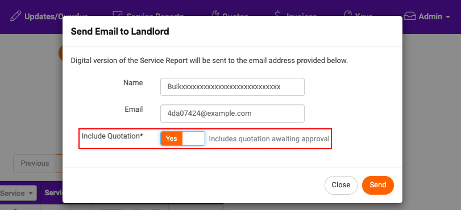461x210 pixels.
Task: Click the pencil icon beside Updates/Overdue
Action: (x=15, y=16)
